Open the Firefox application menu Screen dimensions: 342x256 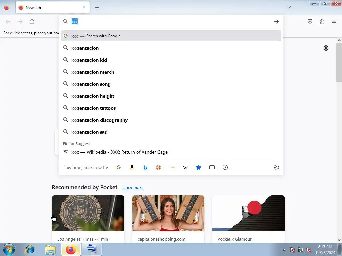click(334, 21)
